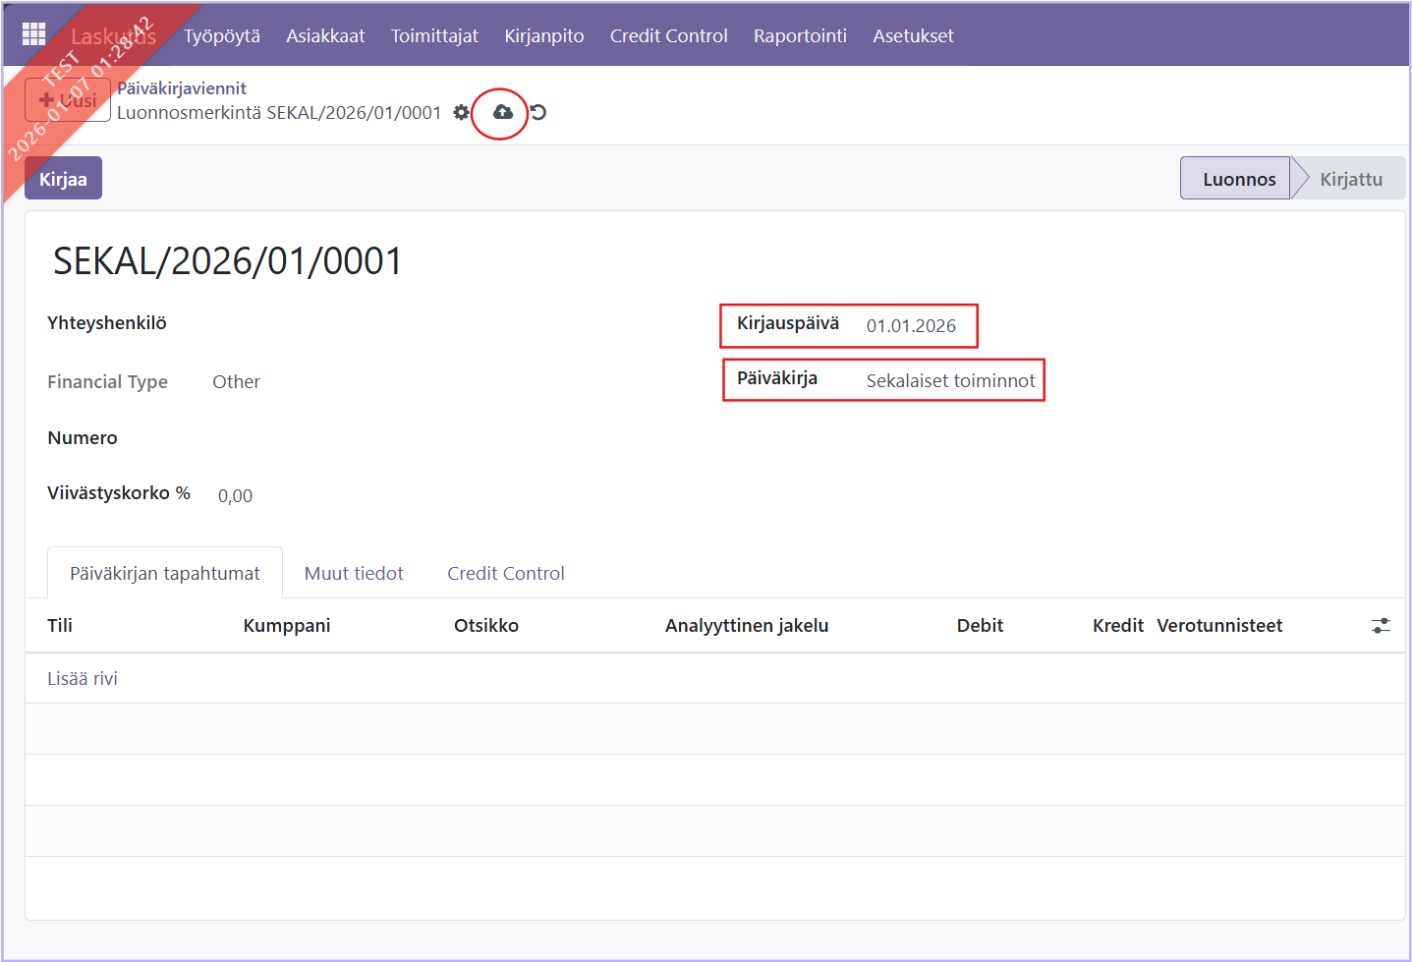This screenshot has height=962, width=1412.
Task: Open the Kirjauspäivä date picker field
Action: coord(911,326)
